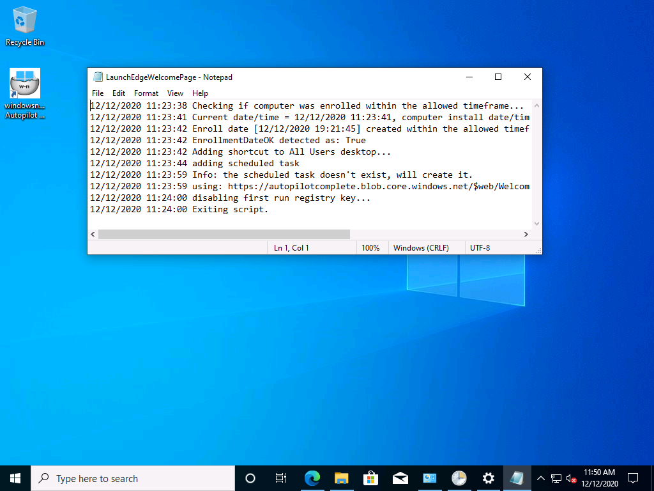Image resolution: width=654 pixels, height=491 pixels.
Task: Select the windowsnoob Autopilot desktop shortcut
Action: 25,93
